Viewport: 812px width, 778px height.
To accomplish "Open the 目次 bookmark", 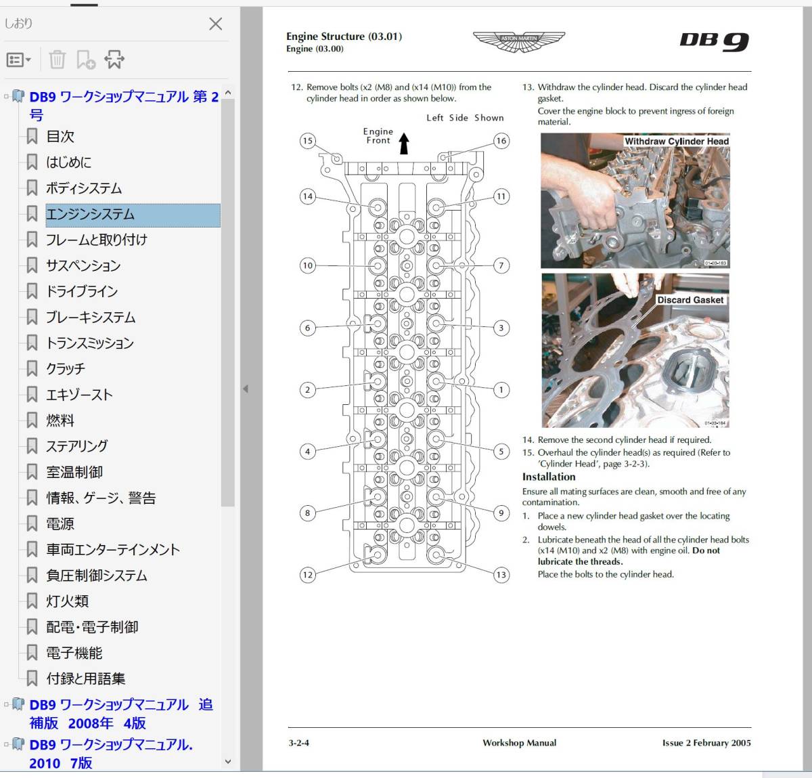I will point(60,136).
